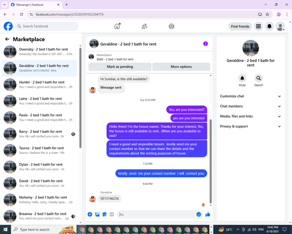Mute the Geraldine conversation
The height and width of the screenshot is (234, 292).
[242, 78]
